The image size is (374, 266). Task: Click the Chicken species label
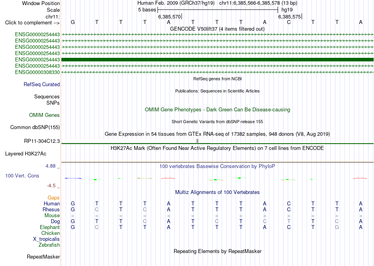[50, 233]
